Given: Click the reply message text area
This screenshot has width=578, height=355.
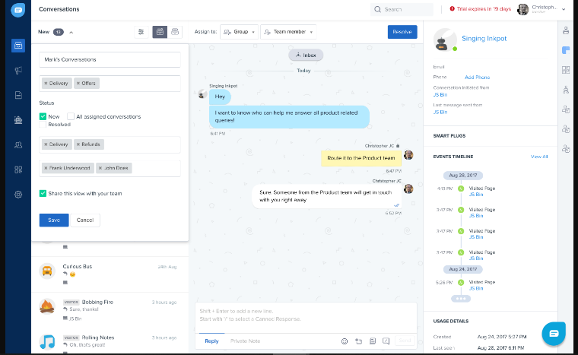Looking at the screenshot, I should coord(306,318).
